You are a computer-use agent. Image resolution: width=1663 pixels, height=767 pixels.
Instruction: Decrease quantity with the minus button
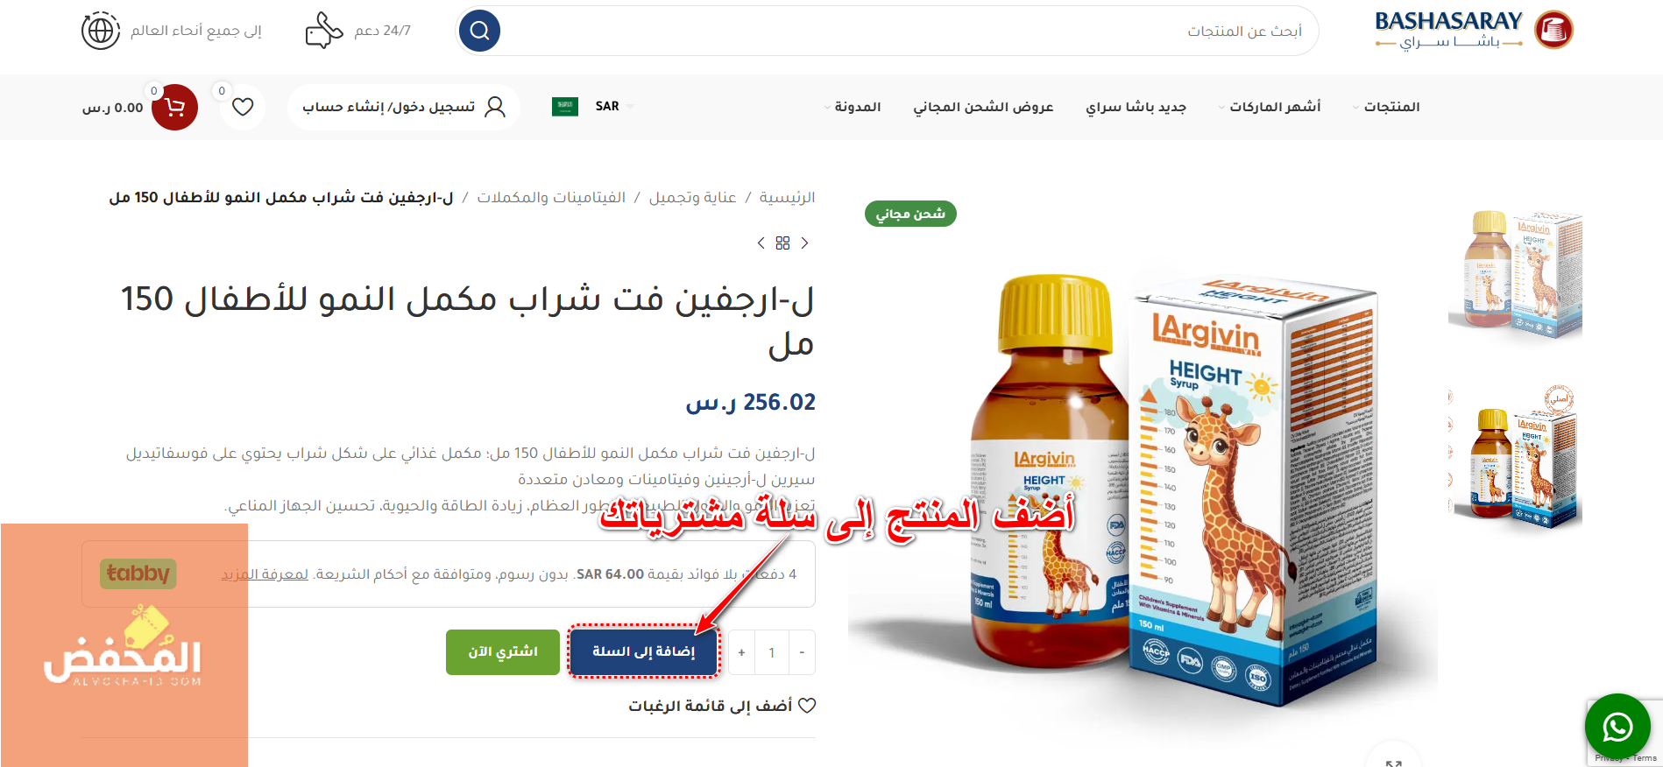(x=802, y=652)
